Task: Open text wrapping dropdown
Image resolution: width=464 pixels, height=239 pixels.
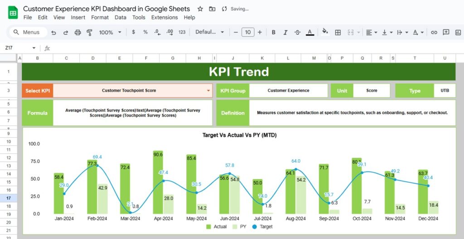Action: 402,32
